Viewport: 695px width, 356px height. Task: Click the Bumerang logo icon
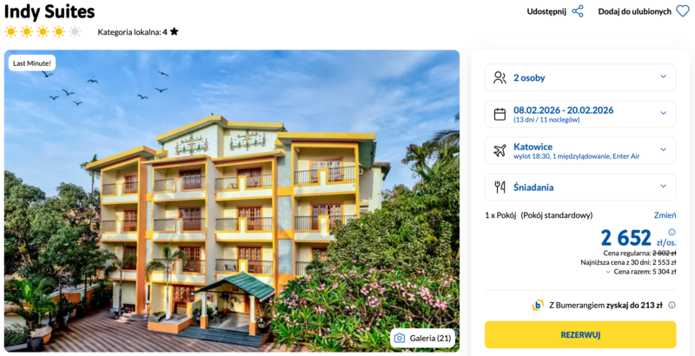click(538, 305)
